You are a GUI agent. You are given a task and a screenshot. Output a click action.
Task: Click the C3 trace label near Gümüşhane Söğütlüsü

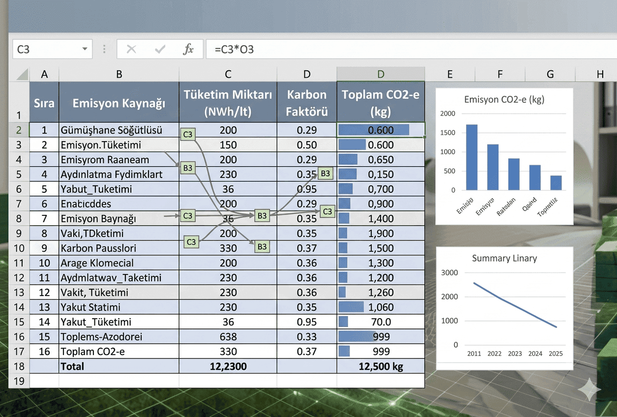[187, 134]
